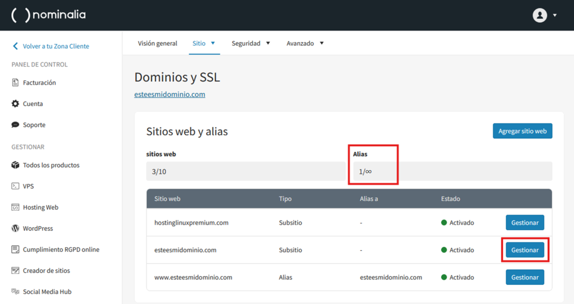The image size is (574, 304).
Task: Click the Alias 1/∞ usage bar
Action: [452, 171]
